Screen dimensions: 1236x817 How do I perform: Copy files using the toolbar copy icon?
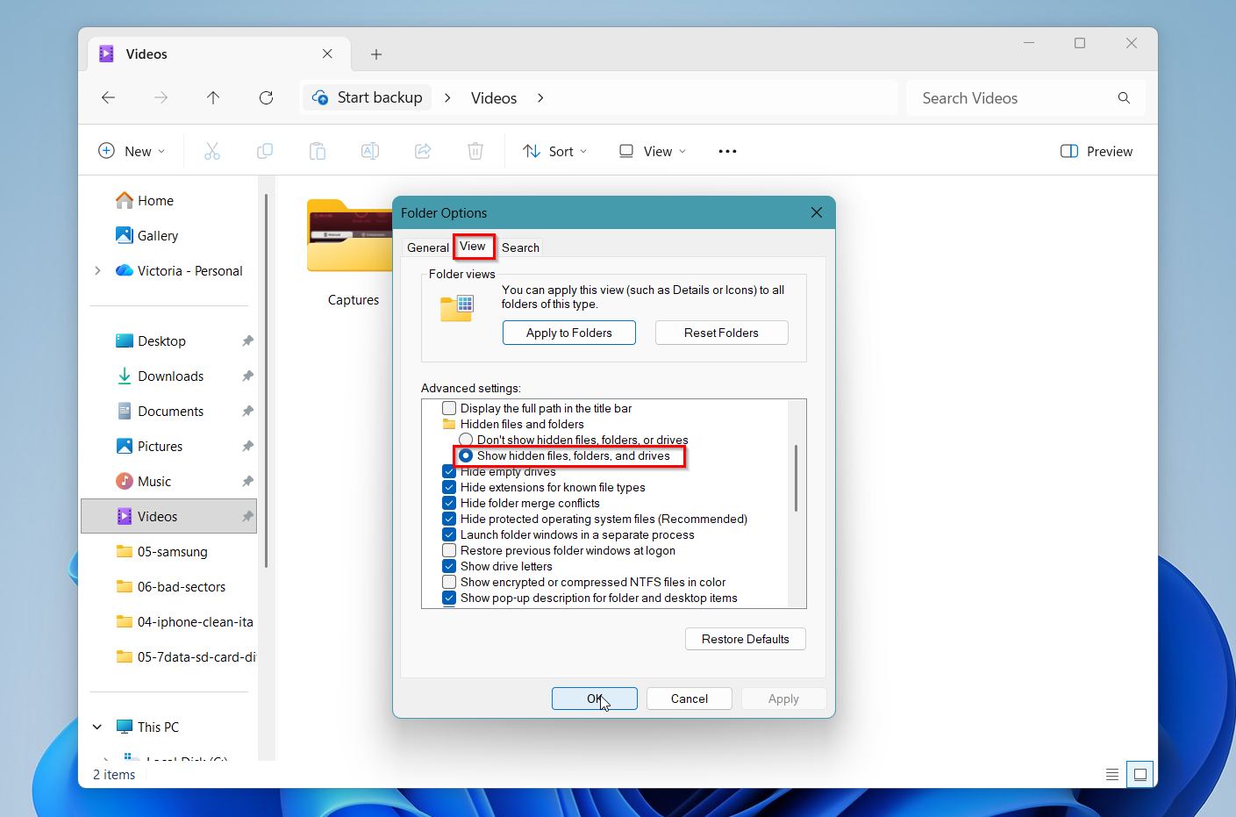click(265, 150)
